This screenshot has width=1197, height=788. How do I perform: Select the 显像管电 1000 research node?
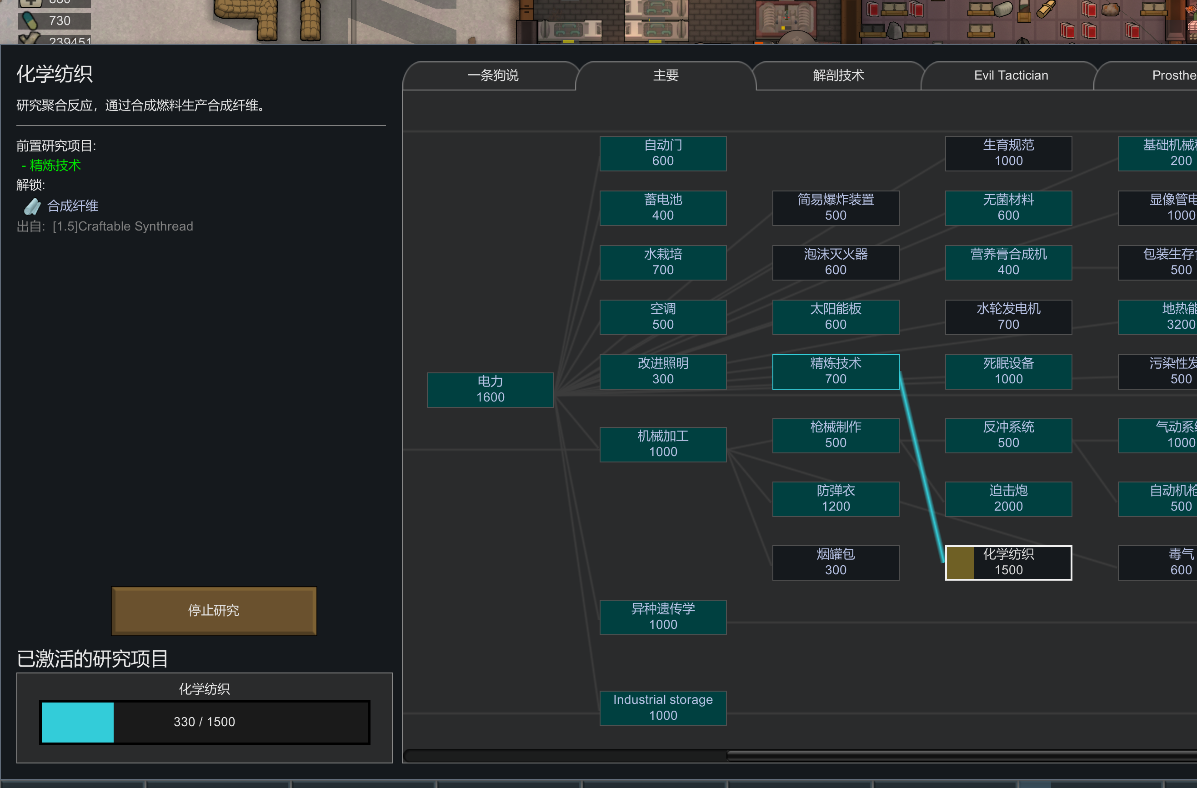coord(1158,208)
